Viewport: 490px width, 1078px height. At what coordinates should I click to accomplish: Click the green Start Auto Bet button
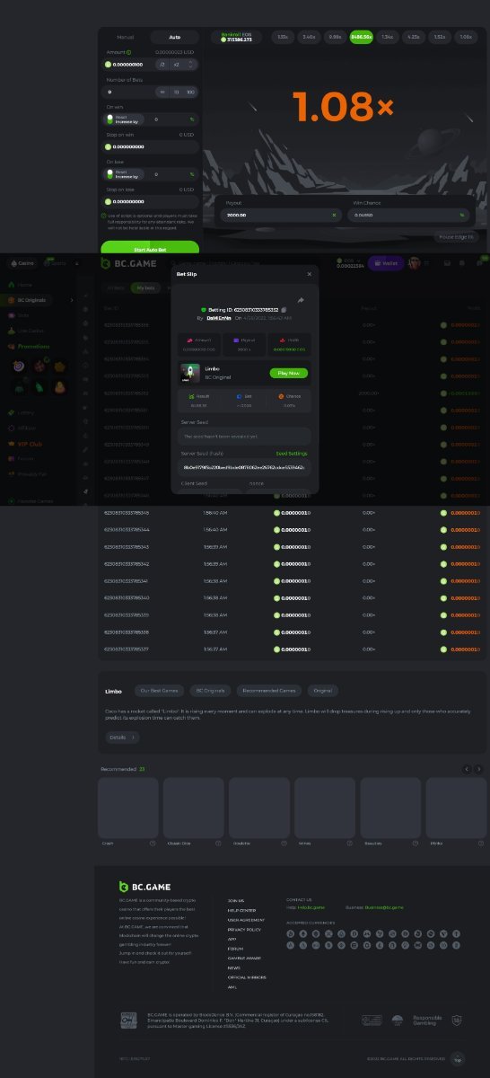coord(150,248)
